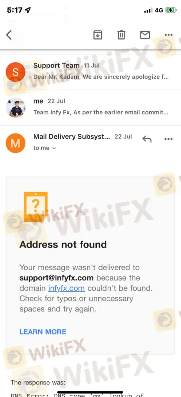Tap my profile photo thumbnail
Viewport: 181px width, 397px height.
point(16,107)
